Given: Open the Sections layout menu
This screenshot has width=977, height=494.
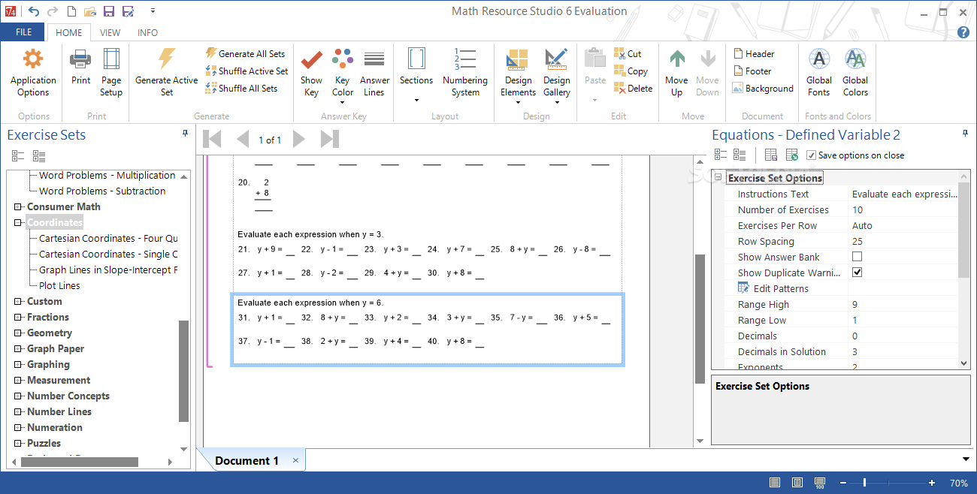Looking at the screenshot, I should point(416,75).
